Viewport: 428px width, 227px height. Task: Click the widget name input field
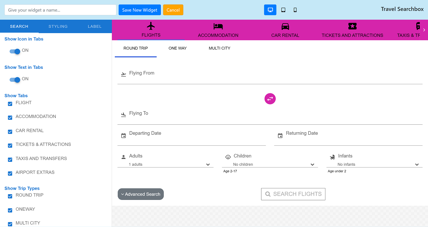point(60,10)
